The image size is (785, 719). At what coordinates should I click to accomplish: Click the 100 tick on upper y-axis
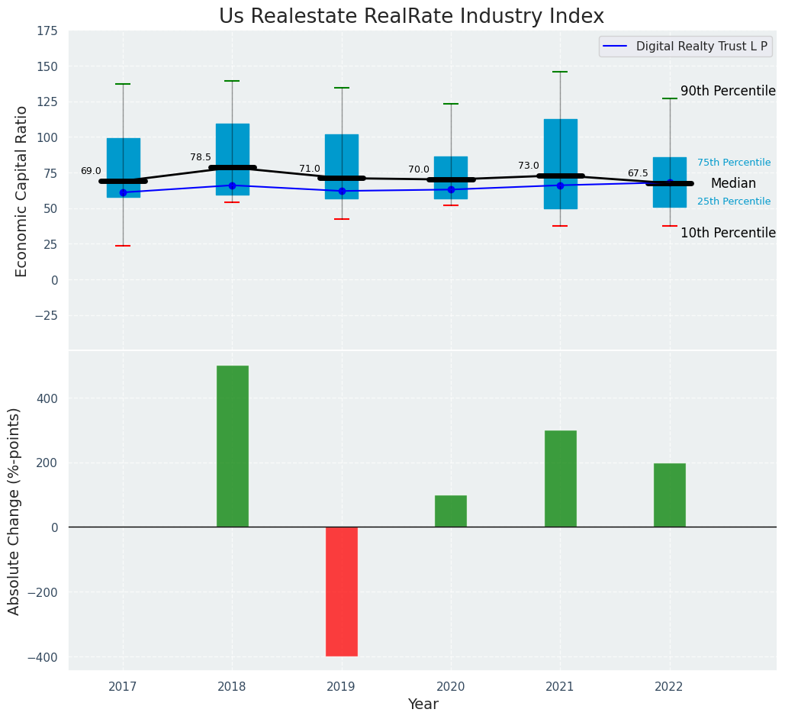click(x=48, y=138)
